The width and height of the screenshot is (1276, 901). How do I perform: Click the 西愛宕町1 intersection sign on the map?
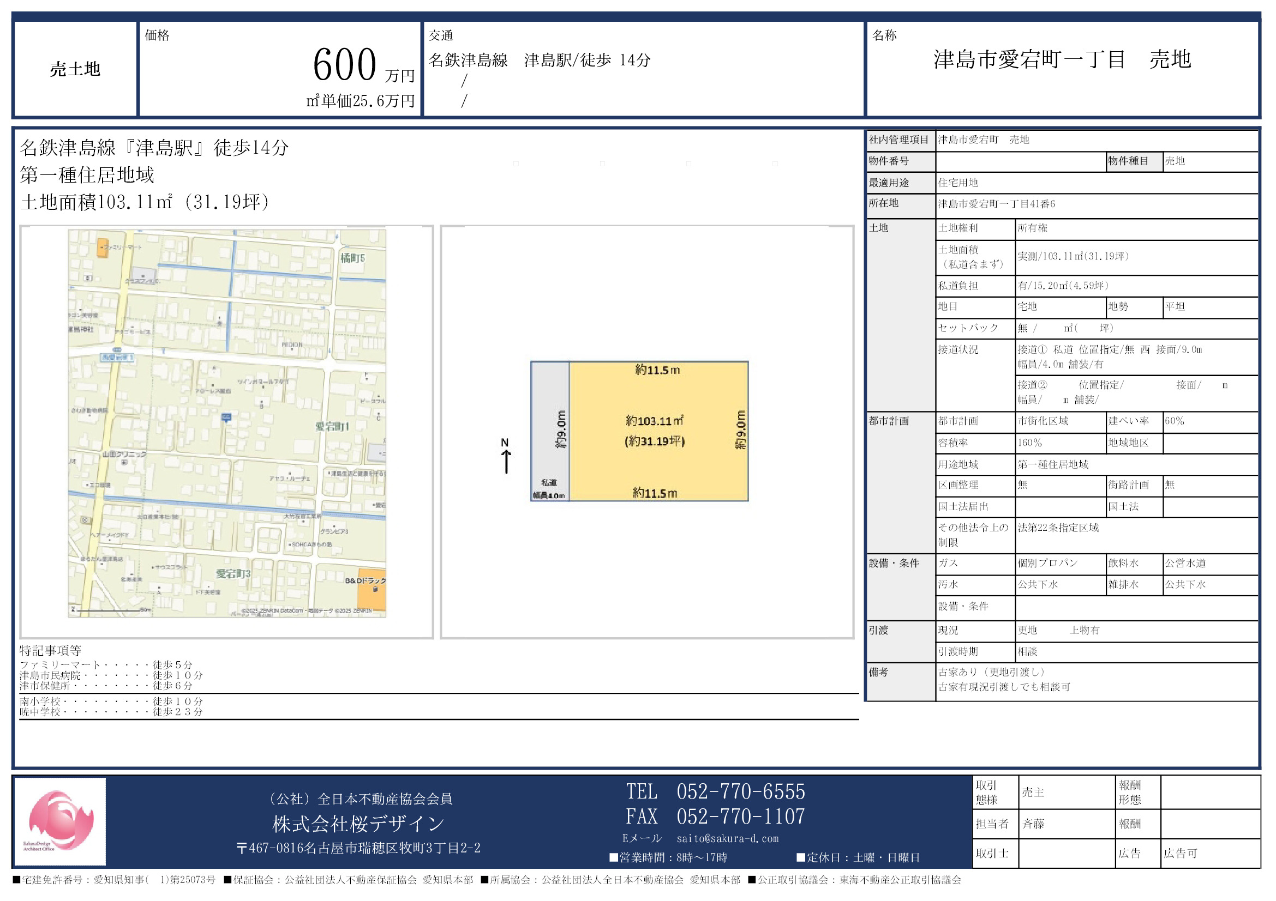(x=117, y=357)
